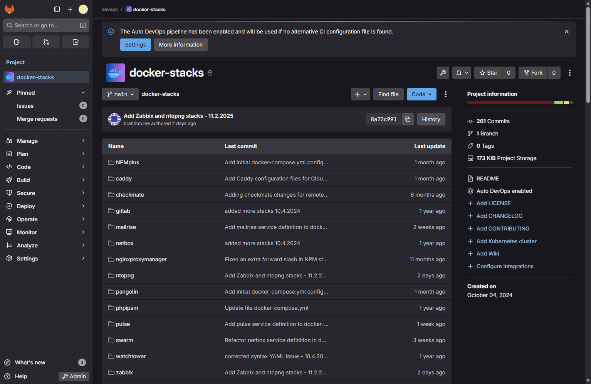Open your merge requests shortcut icon
The image size is (591, 384).
pos(46,42)
